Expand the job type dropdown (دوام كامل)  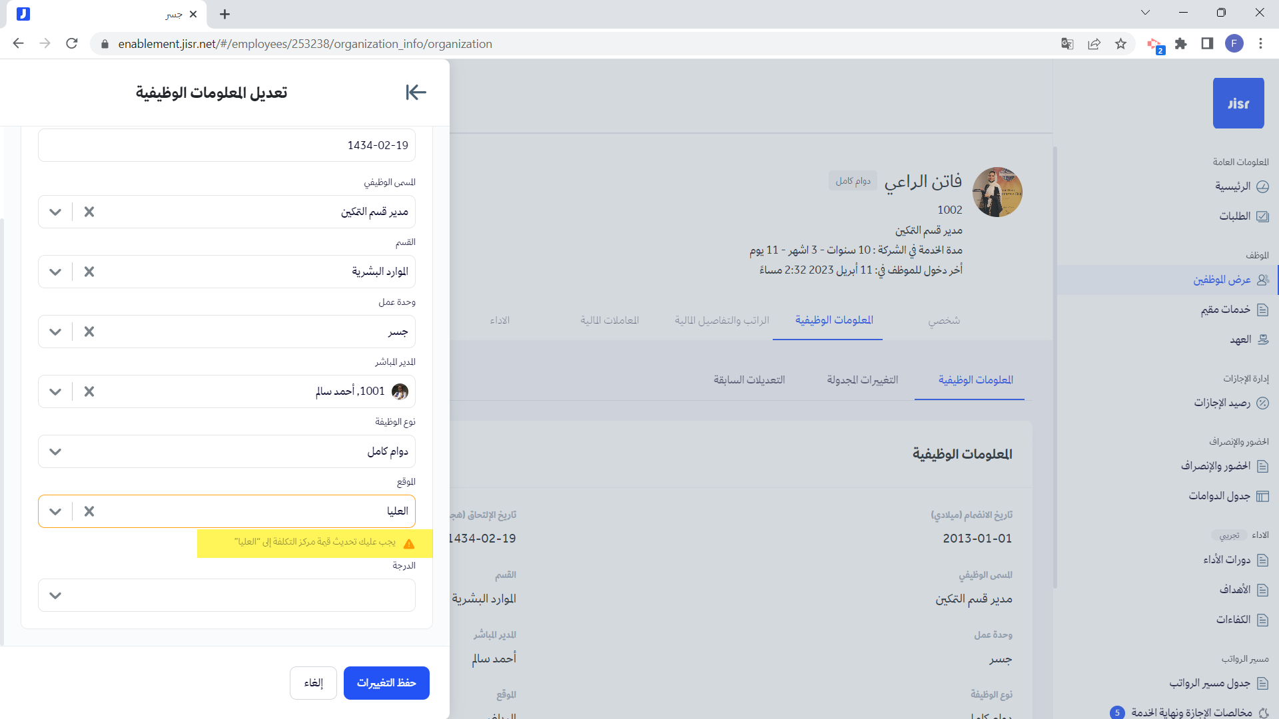(55, 451)
